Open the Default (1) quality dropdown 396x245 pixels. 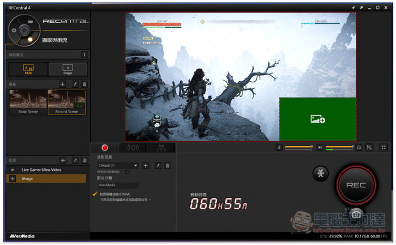click(118, 166)
